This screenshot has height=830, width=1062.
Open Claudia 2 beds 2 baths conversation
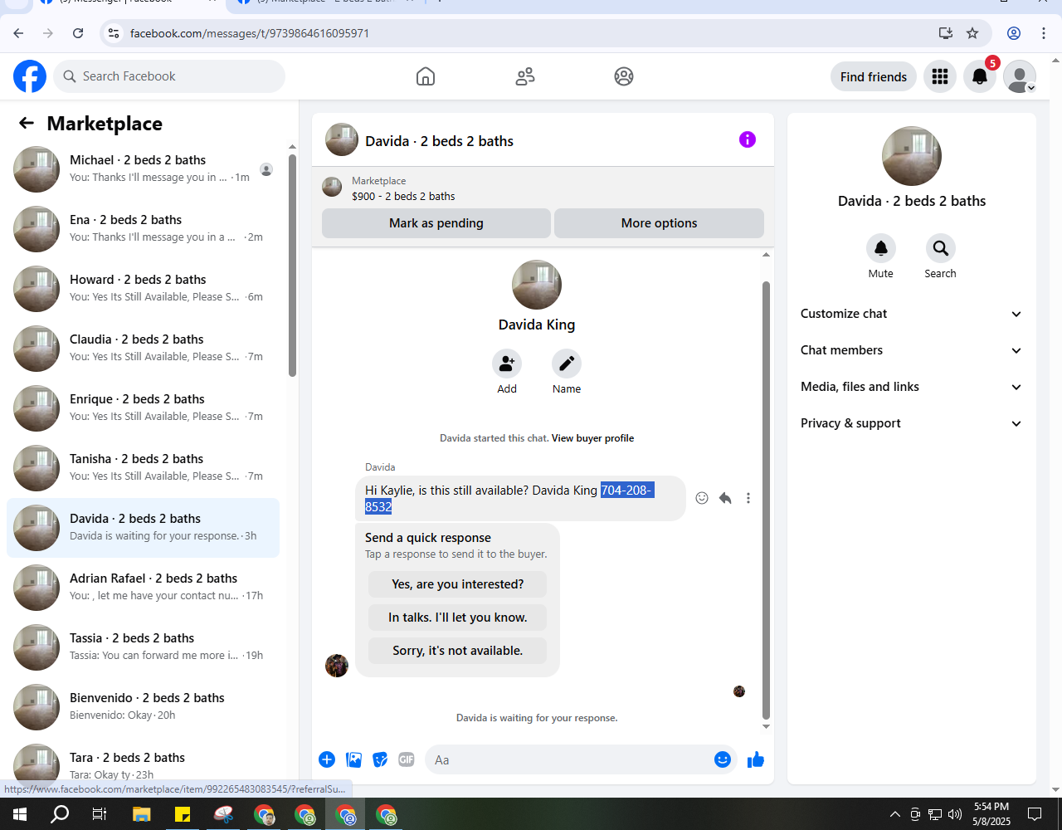click(143, 349)
